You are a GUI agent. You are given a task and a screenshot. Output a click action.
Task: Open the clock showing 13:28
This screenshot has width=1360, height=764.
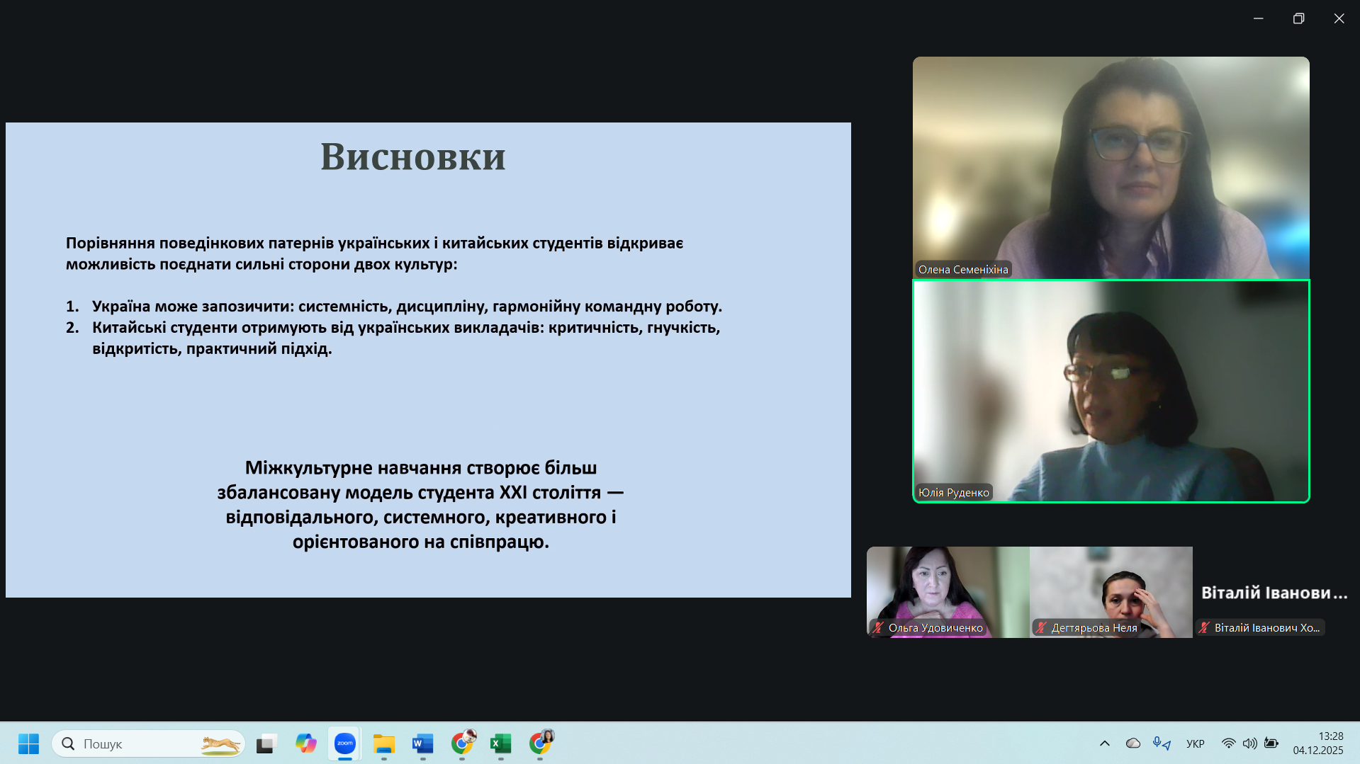point(1317,743)
